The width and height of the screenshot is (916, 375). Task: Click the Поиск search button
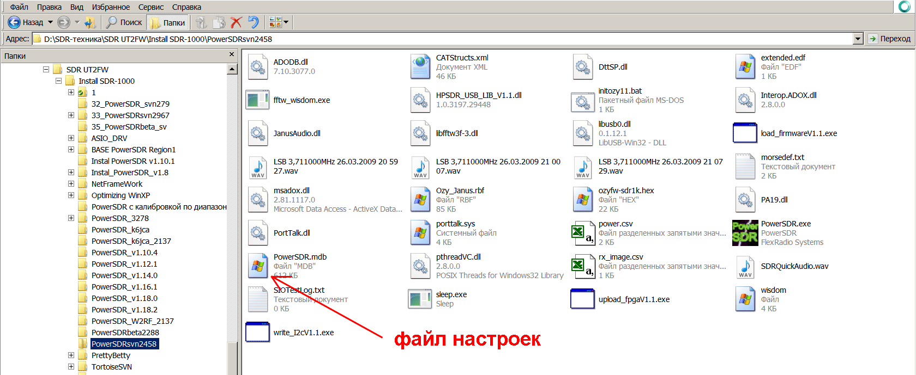pyautogui.click(x=124, y=22)
